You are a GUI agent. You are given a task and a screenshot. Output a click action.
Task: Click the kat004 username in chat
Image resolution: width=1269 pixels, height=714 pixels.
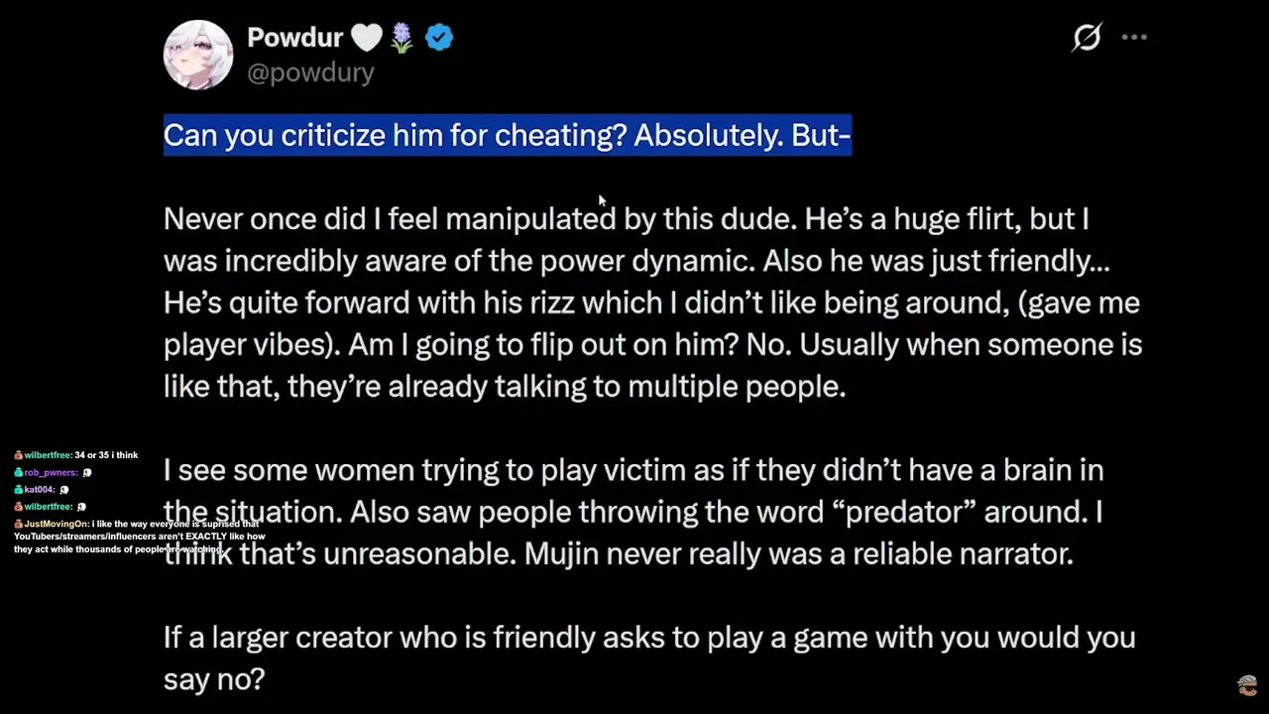click(40, 490)
